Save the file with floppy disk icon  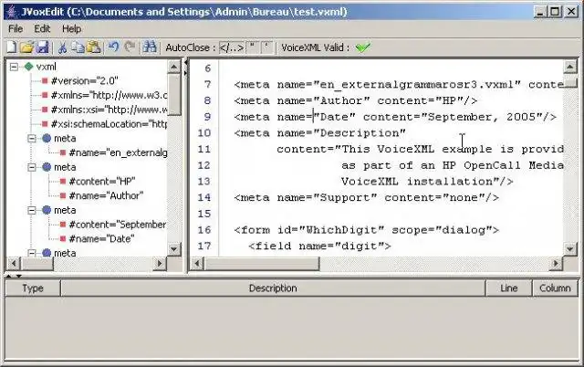click(x=43, y=47)
